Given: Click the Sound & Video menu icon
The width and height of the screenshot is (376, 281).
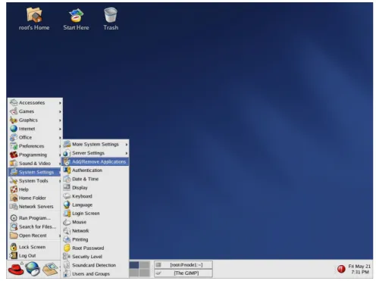Looking at the screenshot, I should tap(14, 164).
